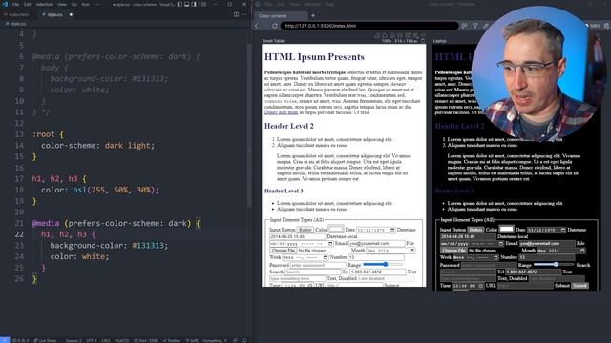611x343 pixels.
Task: Change indentation via Spaces: 2 status item
Action: [x=74, y=340]
